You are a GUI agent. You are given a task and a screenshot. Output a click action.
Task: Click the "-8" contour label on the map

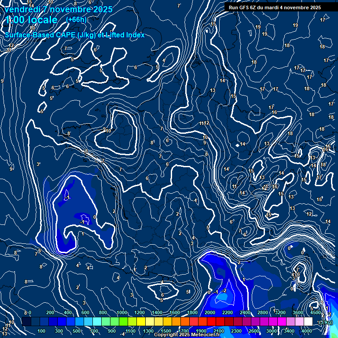pyautogui.click(x=68, y=133)
